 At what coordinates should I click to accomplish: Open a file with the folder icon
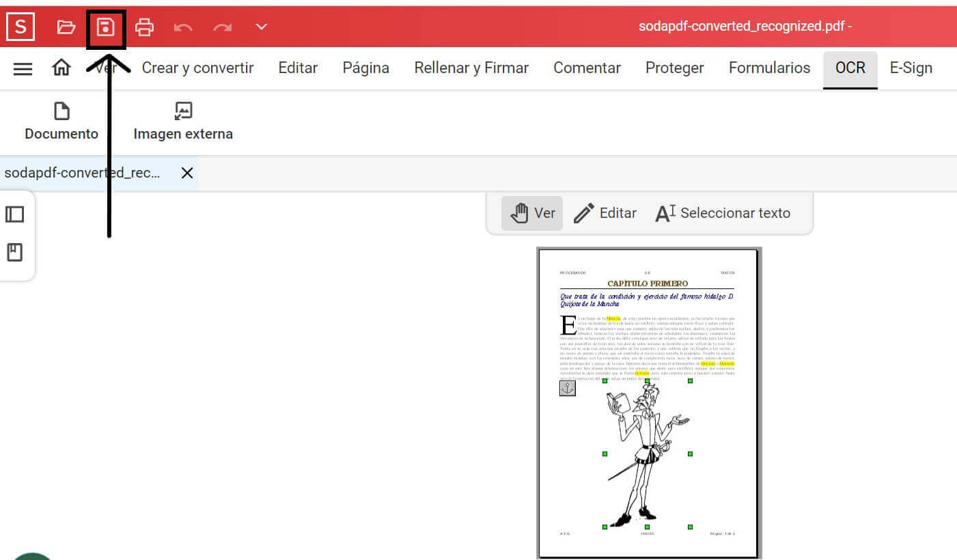(x=66, y=26)
